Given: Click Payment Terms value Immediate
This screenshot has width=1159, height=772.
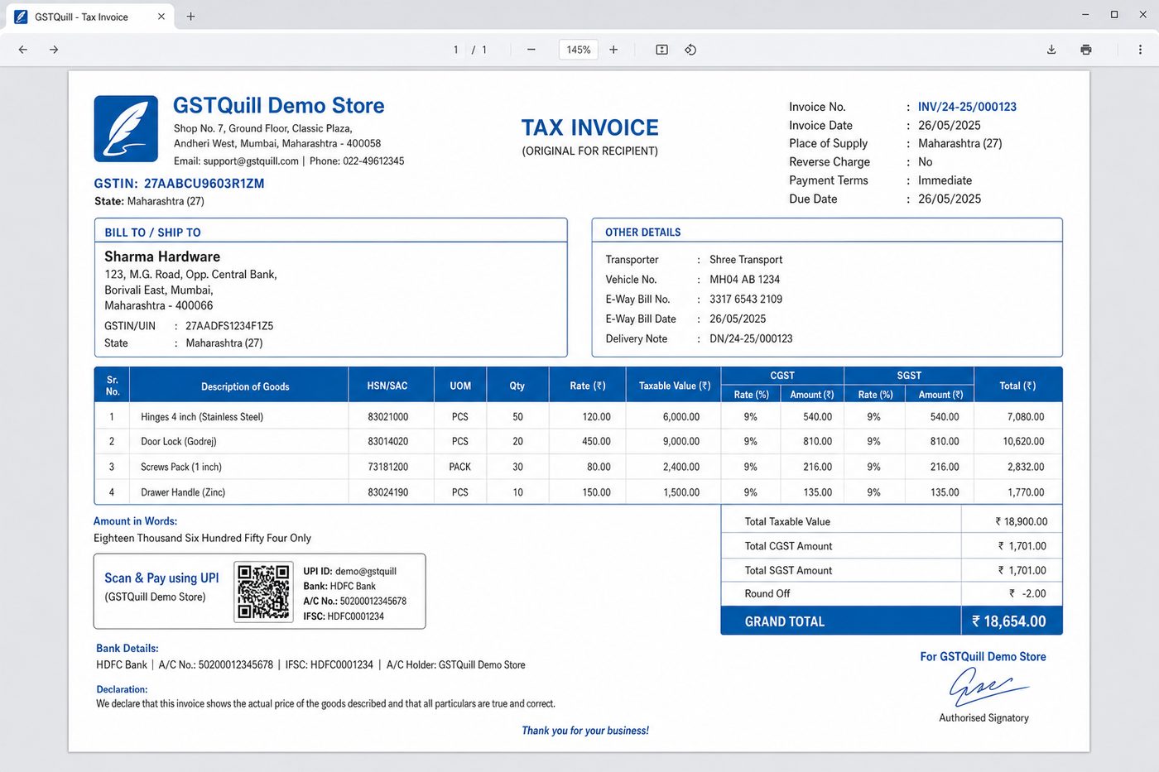Looking at the screenshot, I should [x=945, y=181].
